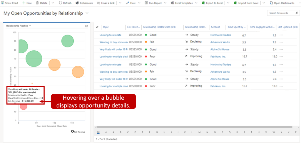This screenshot has height=143, width=301.
Task: Click the New record plus icon
Action: pyautogui.click(x=24, y=3)
